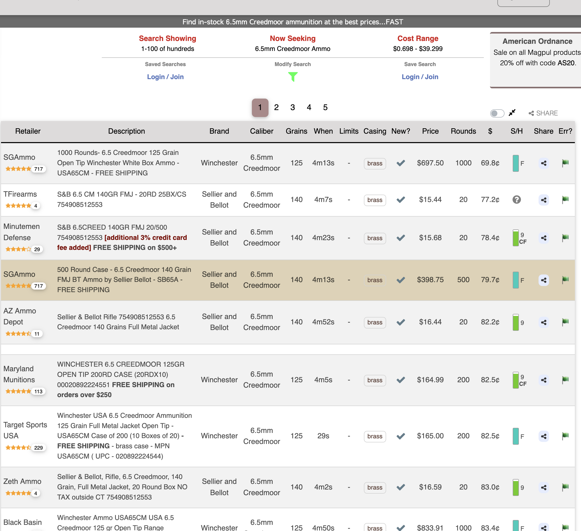Go to results page 4
The image size is (581, 531).
click(309, 107)
